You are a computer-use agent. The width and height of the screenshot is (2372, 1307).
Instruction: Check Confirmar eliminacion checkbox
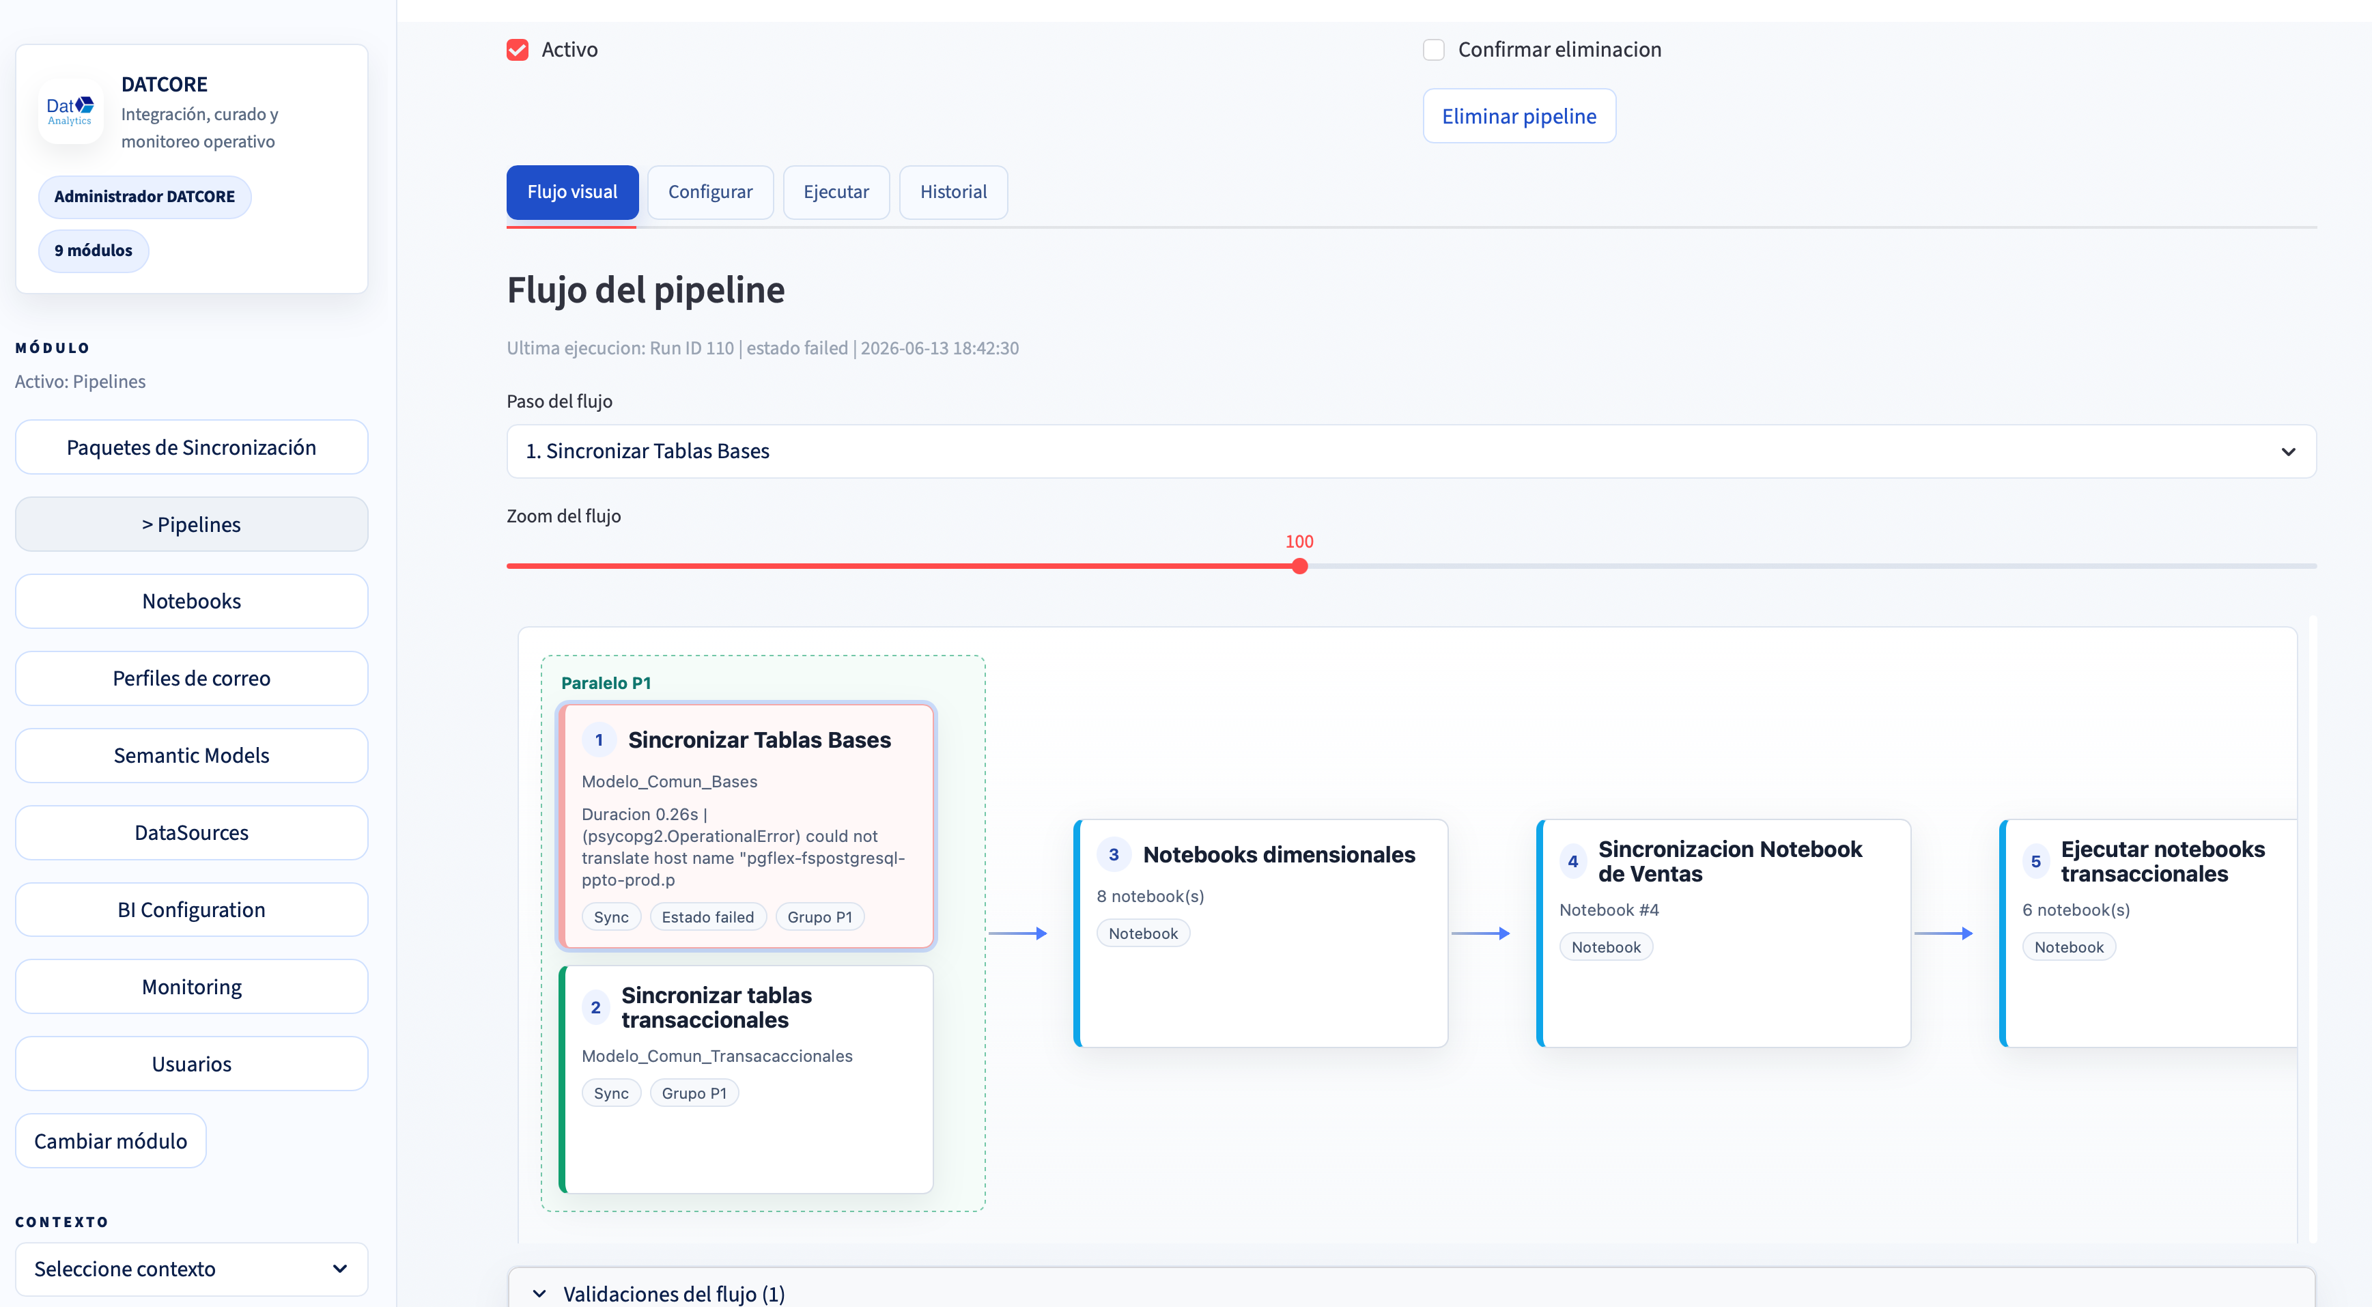[1434, 50]
